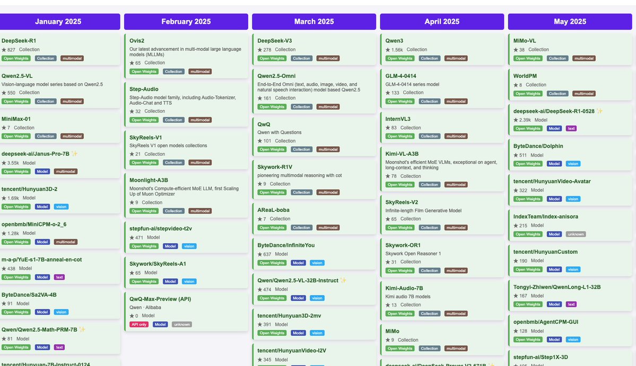Click sparkle icon next to Qwen2.5-Math-PRM-7B
This screenshot has height=366, width=636.
(82, 329)
